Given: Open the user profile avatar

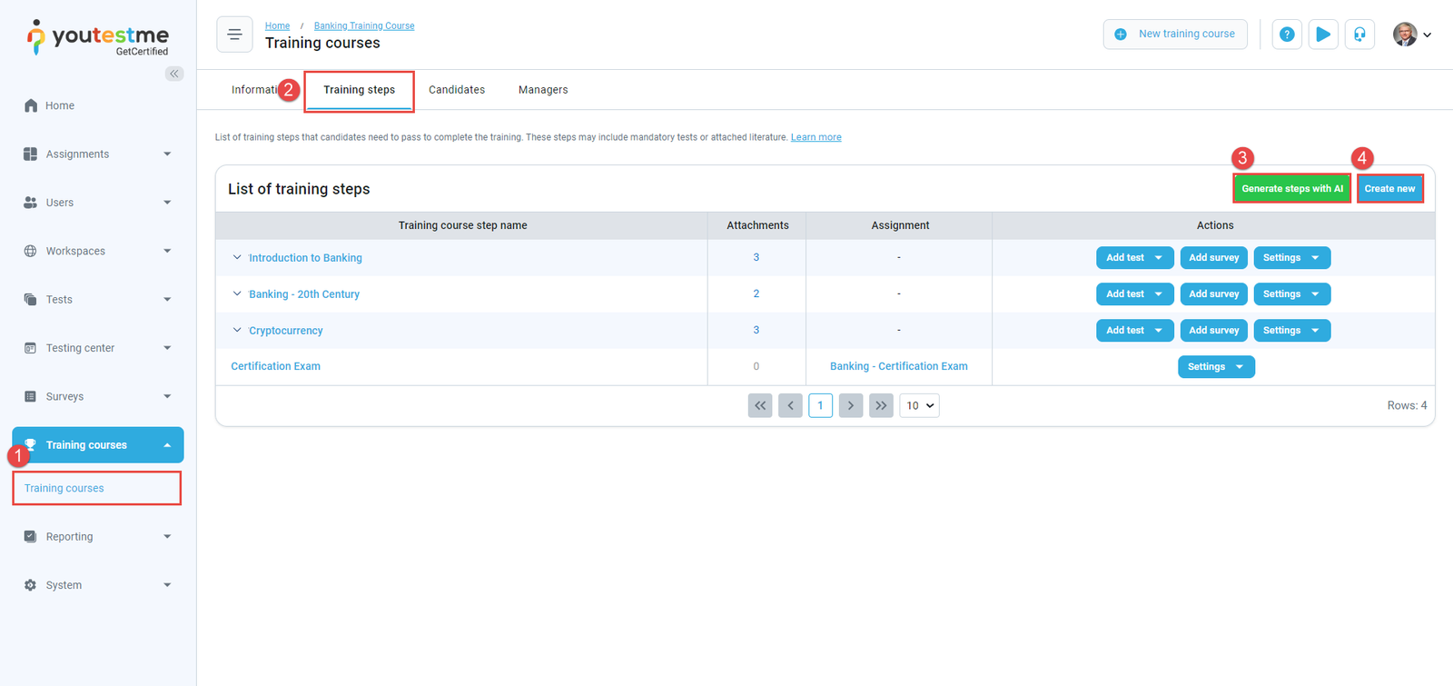Looking at the screenshot, I should 1405,35.
